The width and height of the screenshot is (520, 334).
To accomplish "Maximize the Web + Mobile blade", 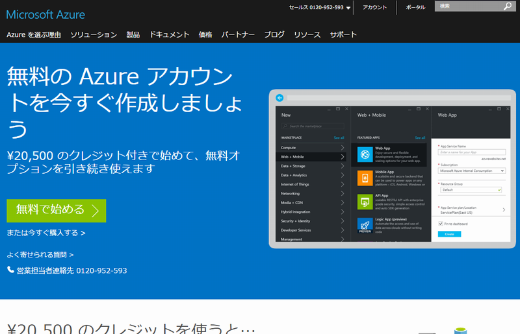I will 419,109.
